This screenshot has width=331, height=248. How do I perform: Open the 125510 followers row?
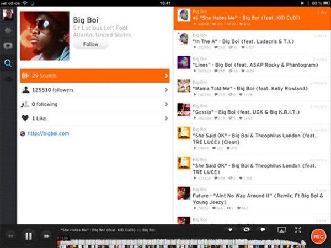[95, 90]
